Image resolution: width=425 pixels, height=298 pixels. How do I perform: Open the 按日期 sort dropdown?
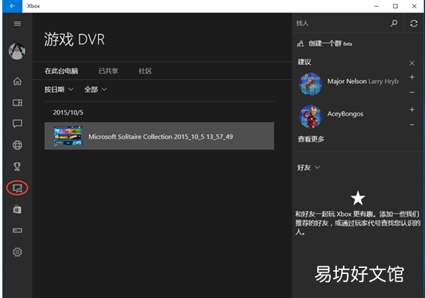[x=59, y=90]
